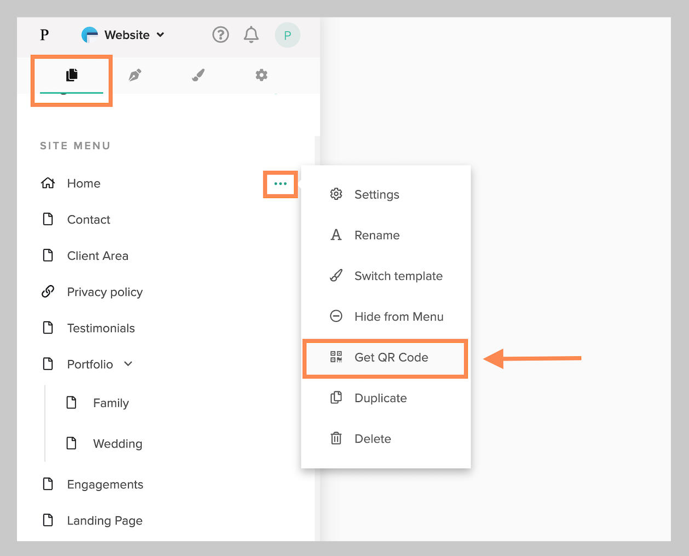Open the help question mark icon
The image size is (689, 556).
point(220,35)
